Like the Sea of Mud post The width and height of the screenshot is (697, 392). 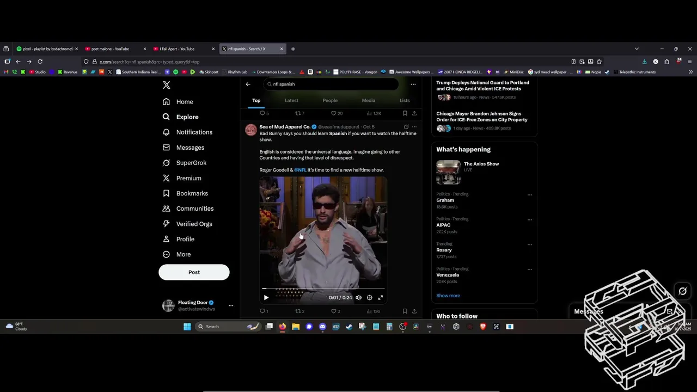(x=335, y=311)
